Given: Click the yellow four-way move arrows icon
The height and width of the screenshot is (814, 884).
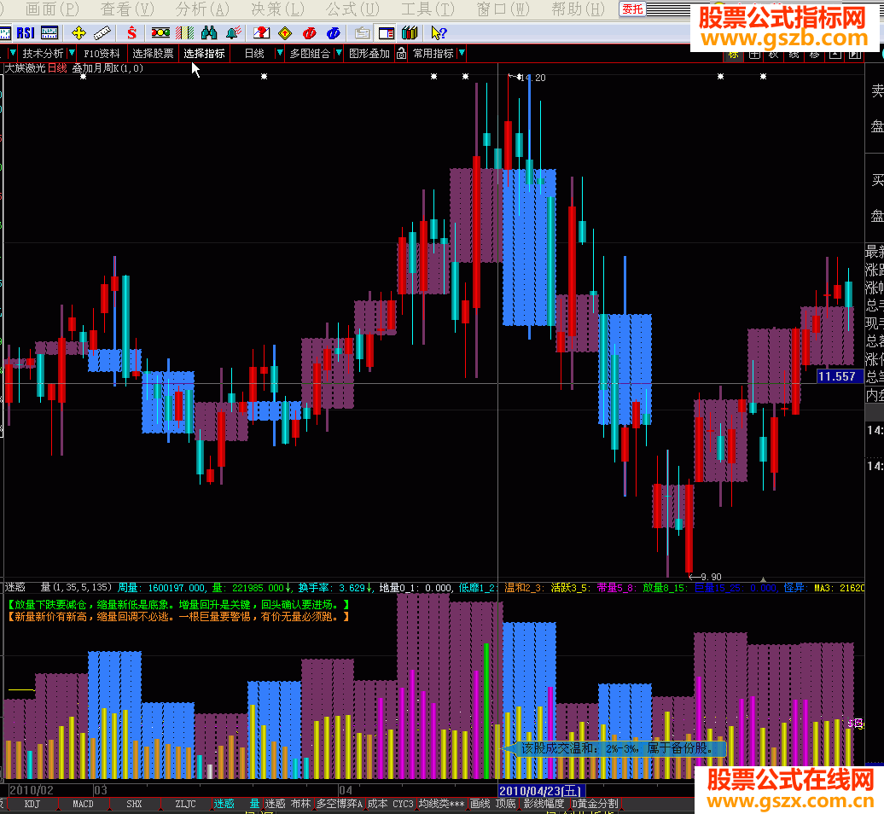Looking at the screenshot, I should click(x=79, y=33).
